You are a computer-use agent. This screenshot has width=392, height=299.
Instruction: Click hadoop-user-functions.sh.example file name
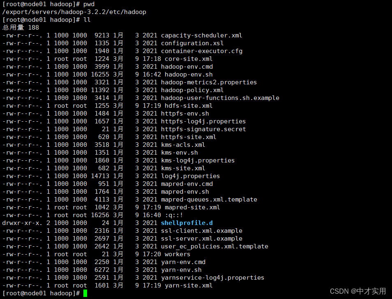(220, 98)
